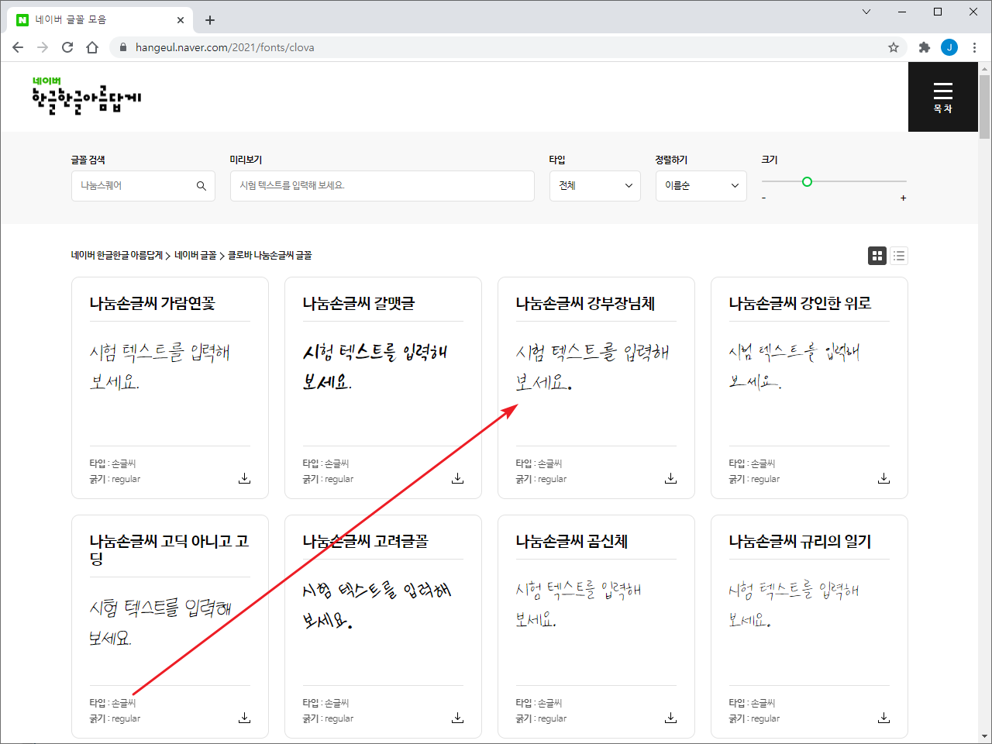Select the 네이버 글꼴 모음 tab
This screenshot has width=992, height=744.
(x=101, y=20)
